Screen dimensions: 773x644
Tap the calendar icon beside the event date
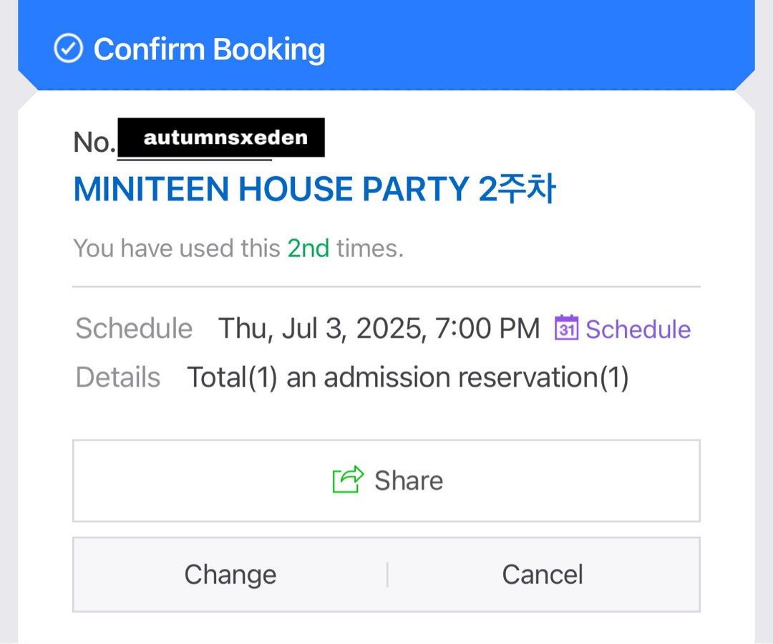[x=565, y=328]
